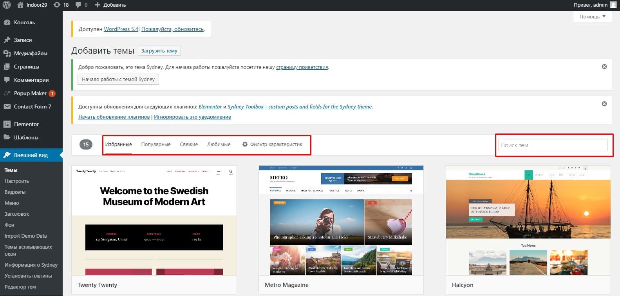Open Редактор тем submenu item
Screen dimensions: 620x296
point(20,287)
